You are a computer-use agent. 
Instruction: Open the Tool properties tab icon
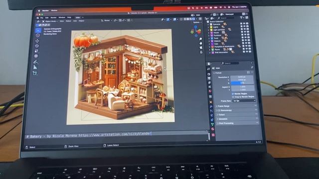(x=208, y=69)
